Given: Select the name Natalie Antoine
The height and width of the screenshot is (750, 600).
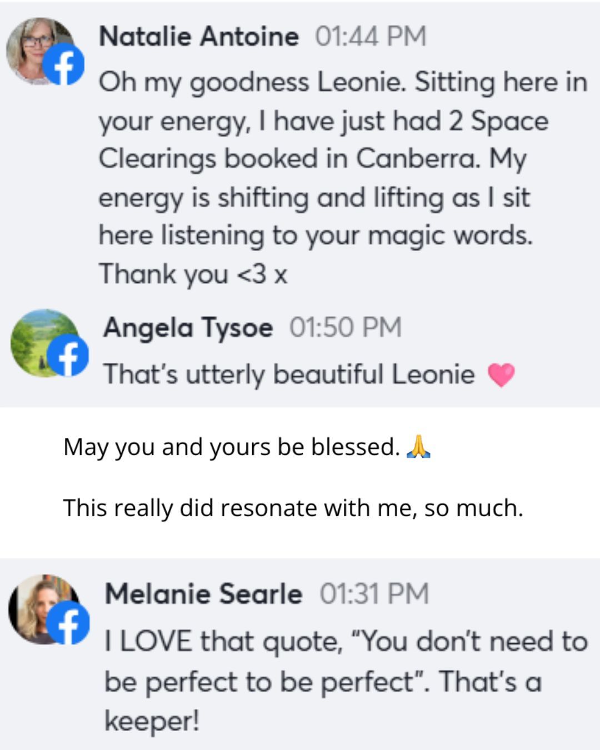Looking at the screenshot, I should coord(199,37).
